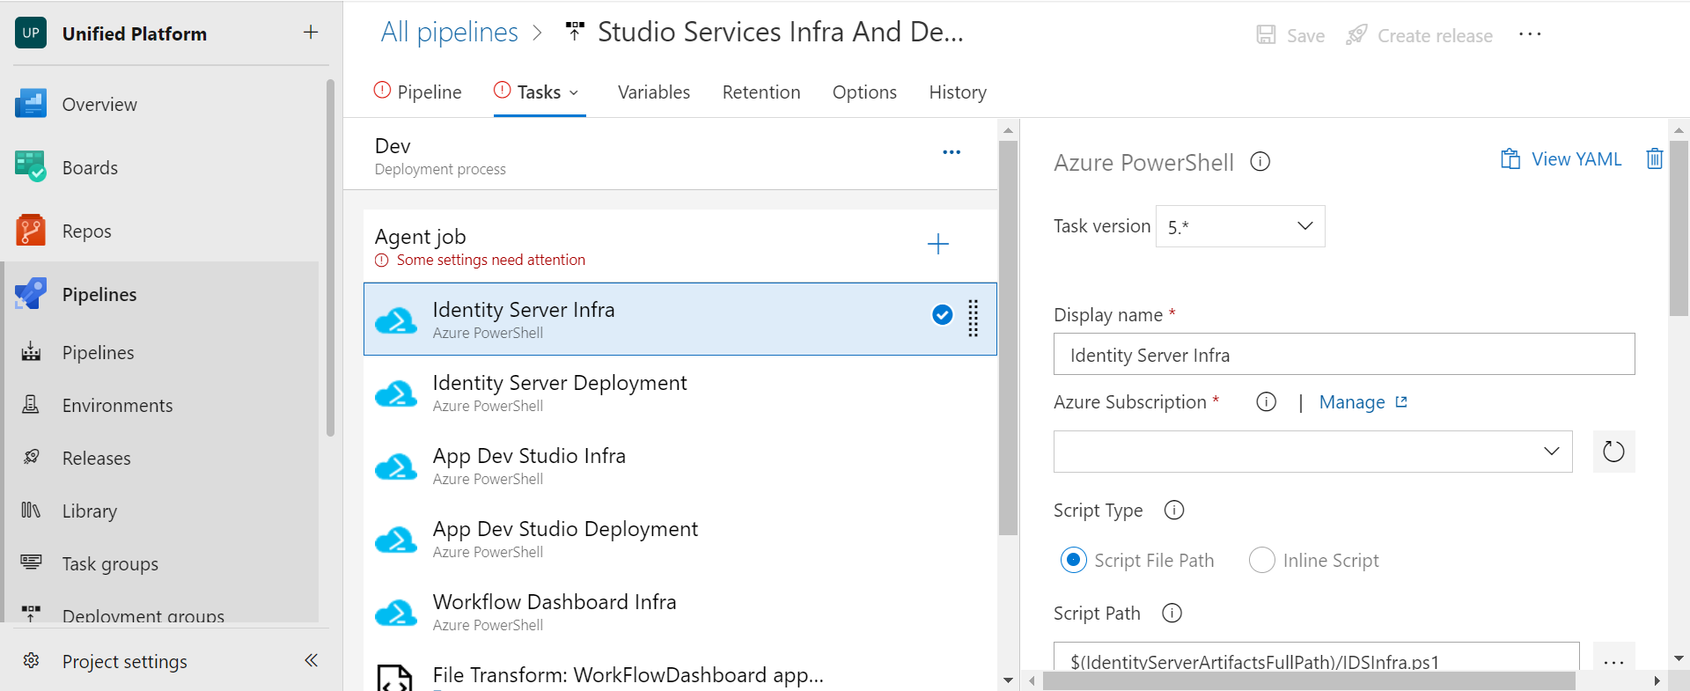
Task: Select the Identity Server Deployment task
Action: tap(680, 393)
